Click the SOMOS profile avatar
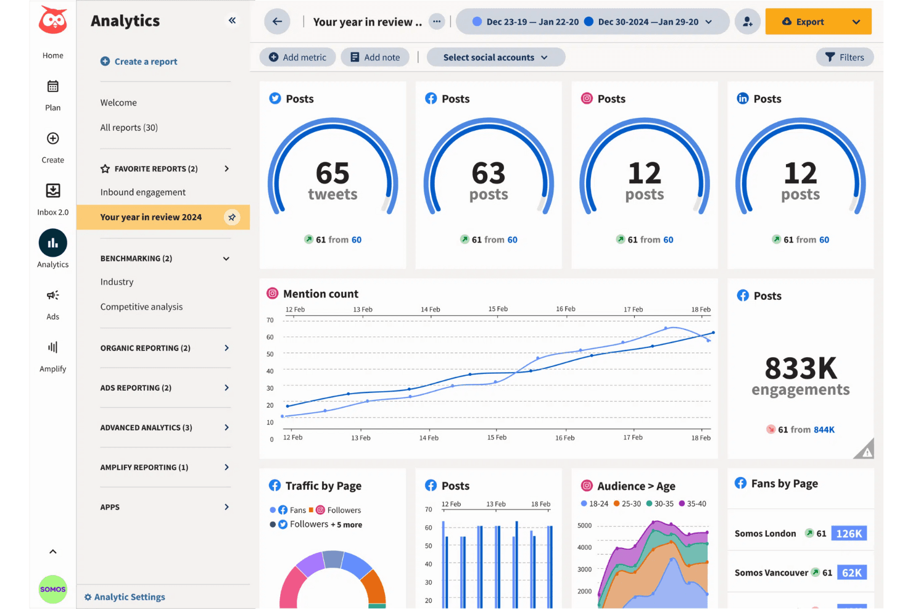This screenshot has height=609, width=913. 53,589
